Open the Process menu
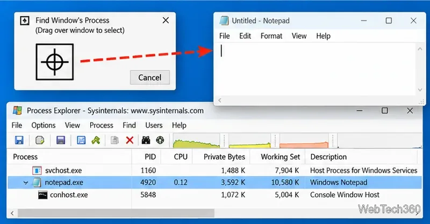Image resolution: width=430 pixels, height=224 pixels. [102, 125]
